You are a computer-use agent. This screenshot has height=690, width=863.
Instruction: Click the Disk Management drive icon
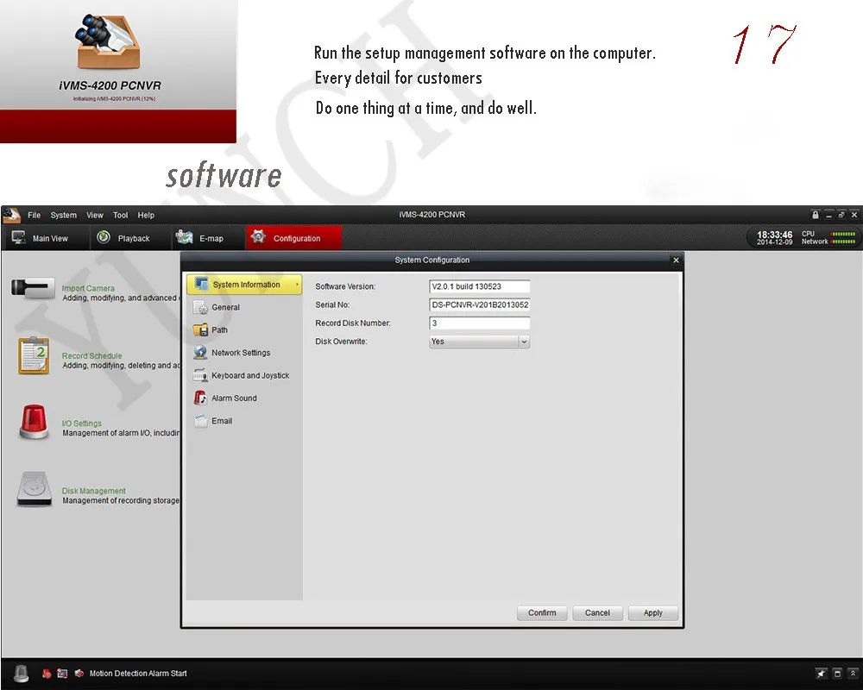pyautogui.click(x=35, y=489)
